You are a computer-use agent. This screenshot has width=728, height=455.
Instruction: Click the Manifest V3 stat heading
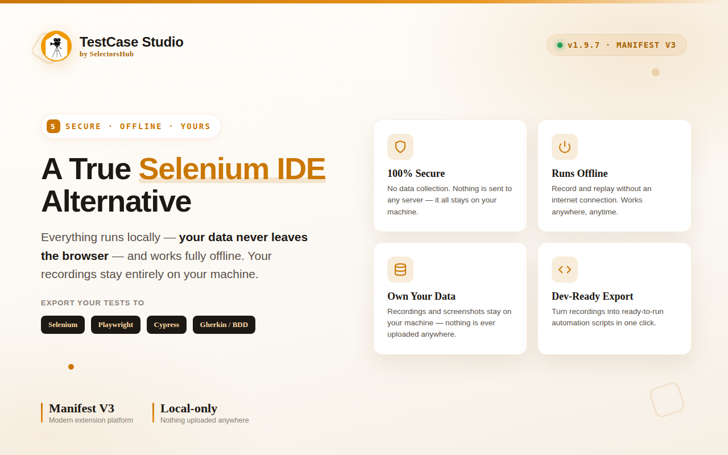pos(81,408)
